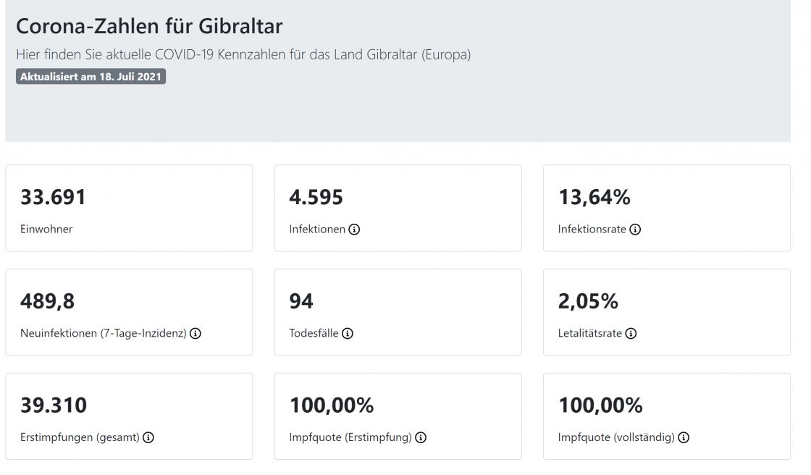The image size is (811, 475).
Task: Open info icon next to Erstimpfungen (gesamt)
Action: click(x=148, y=437)
